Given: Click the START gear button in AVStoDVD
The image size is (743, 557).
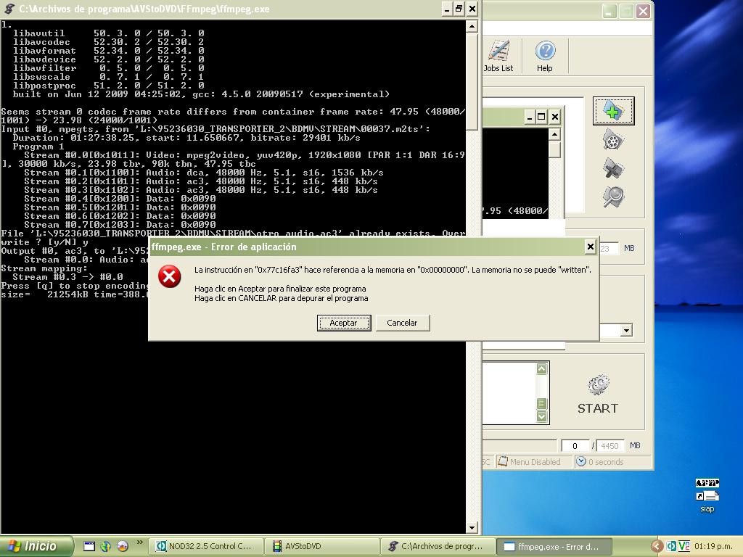Looking at the screenshot, I should pyautogui.click(x=598, y=395).
